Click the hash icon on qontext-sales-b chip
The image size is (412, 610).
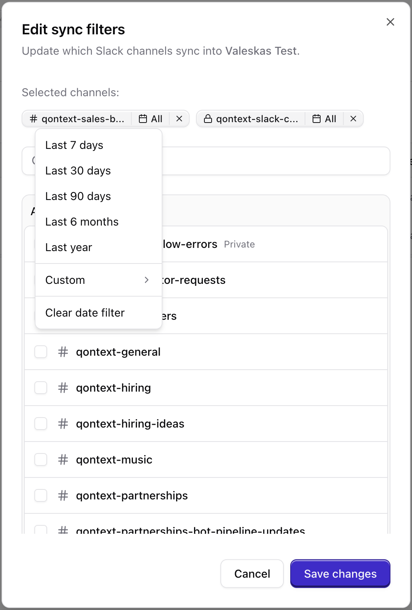(33, 119)
